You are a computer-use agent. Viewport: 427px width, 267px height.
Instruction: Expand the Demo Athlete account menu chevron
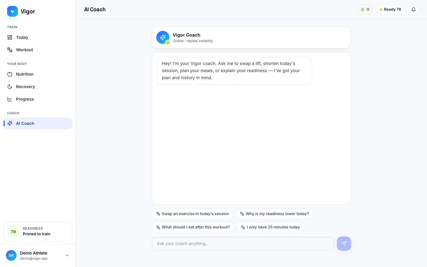67,255
